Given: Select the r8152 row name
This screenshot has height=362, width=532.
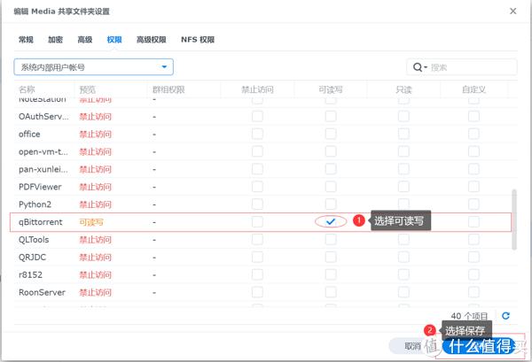Looking at the screenshot, I should click(x=30, y=274).
